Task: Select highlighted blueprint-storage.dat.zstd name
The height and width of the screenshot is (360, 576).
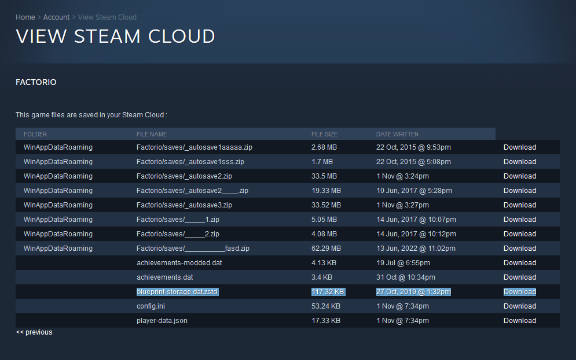Action: 177,292
